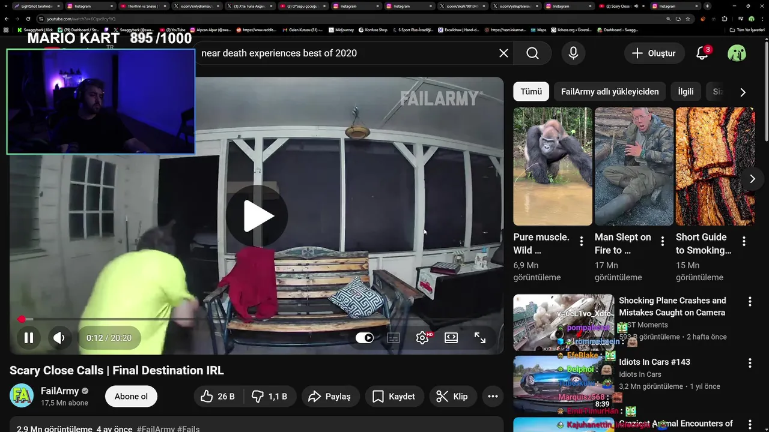Open options menu for Pure muscle Short

click(581, 241)
